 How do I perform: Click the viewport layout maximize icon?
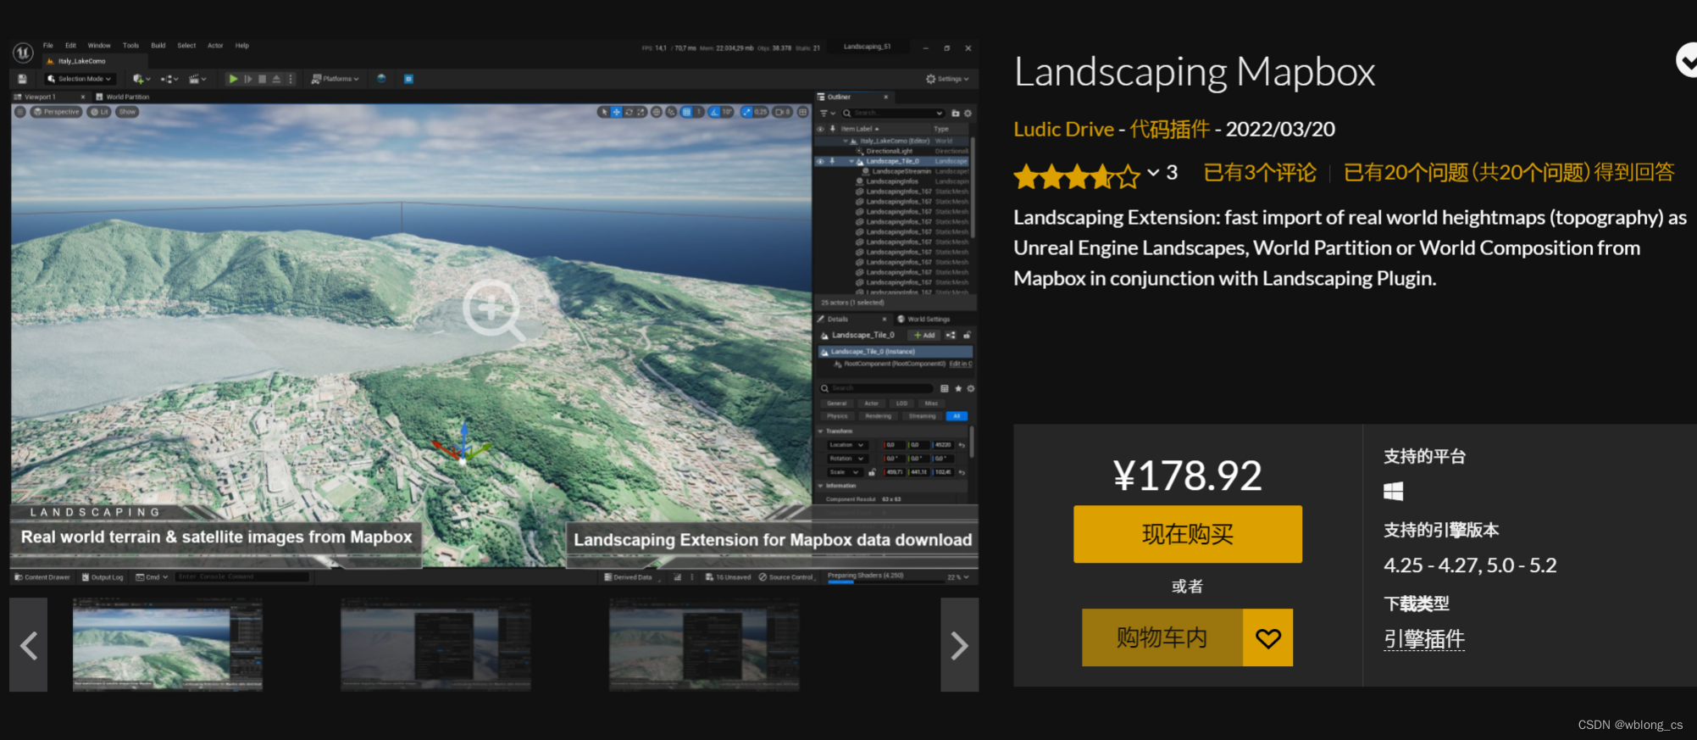pyautogui.click(x=802, y=112)
